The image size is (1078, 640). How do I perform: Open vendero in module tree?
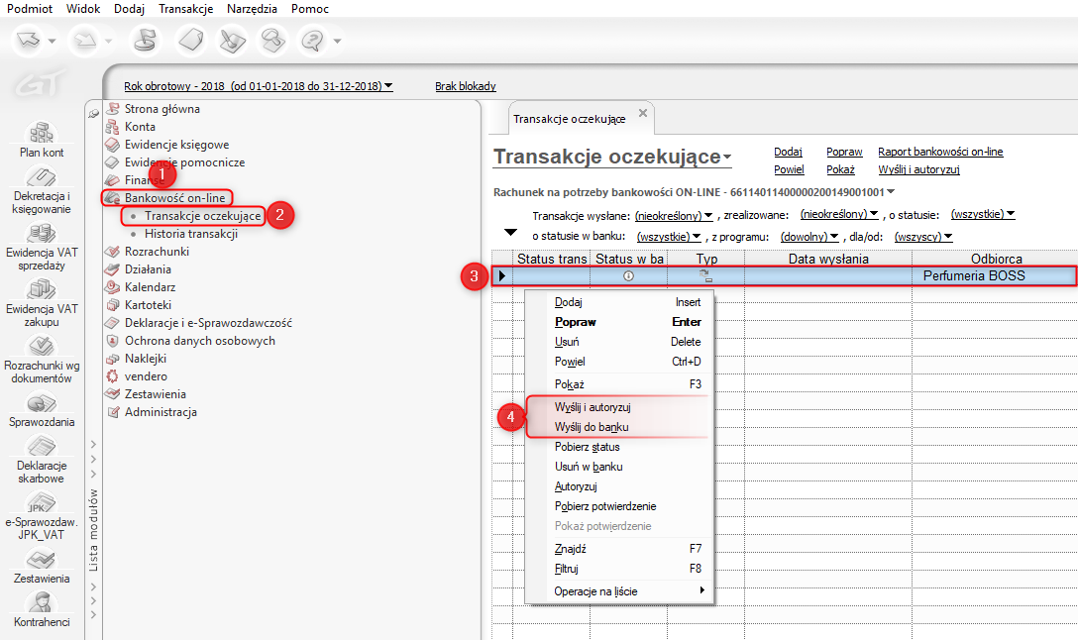coord(146,376)
